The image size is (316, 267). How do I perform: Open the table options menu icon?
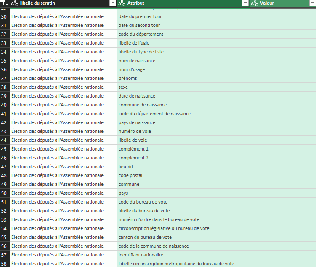click(x=4, y=3)
